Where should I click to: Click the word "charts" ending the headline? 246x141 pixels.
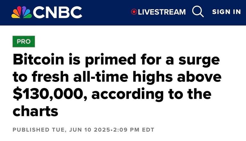click(x=36, y=111)
